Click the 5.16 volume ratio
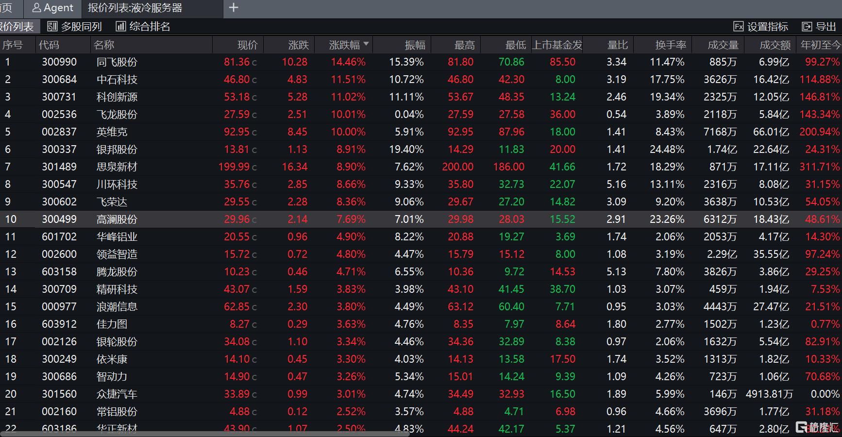Viewport: 842px width, 437px height. tap(616, 185)
